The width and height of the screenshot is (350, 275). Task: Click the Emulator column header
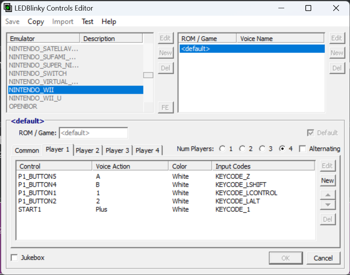(x=43, y=38)
